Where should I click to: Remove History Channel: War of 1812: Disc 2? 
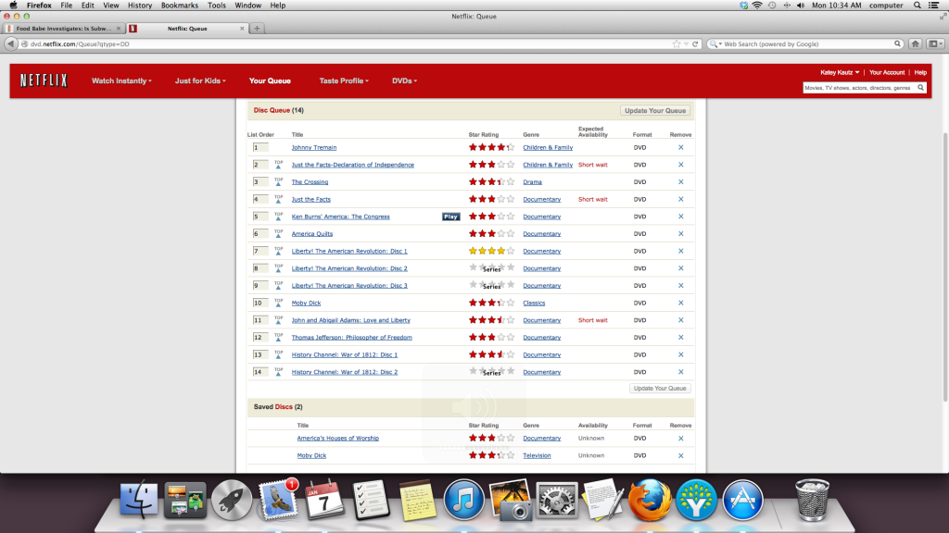(681, 372)
